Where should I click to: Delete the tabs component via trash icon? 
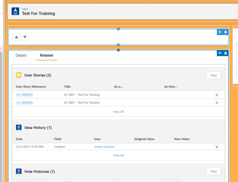coord(226,53)
